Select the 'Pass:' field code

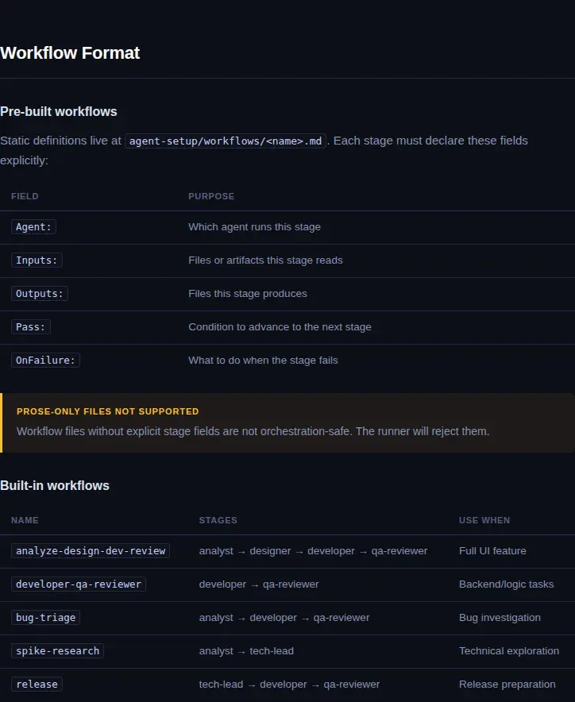[31, 327]
